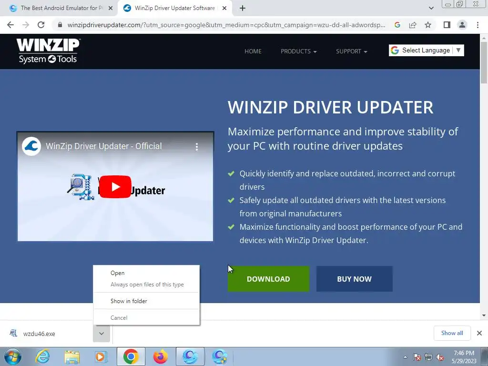Open Windows Media Player in taskbar
Viewport: 488px width, 366px height.
[101, 356]
